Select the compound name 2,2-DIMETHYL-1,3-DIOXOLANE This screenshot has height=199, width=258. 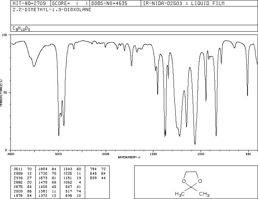(x=52, y=9)
